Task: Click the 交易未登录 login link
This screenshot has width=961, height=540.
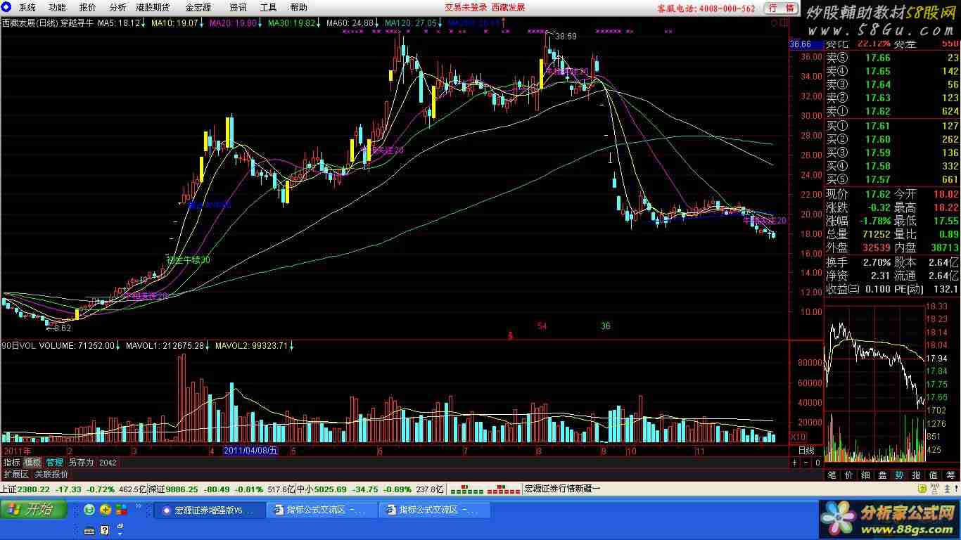Action: (466, 8)
